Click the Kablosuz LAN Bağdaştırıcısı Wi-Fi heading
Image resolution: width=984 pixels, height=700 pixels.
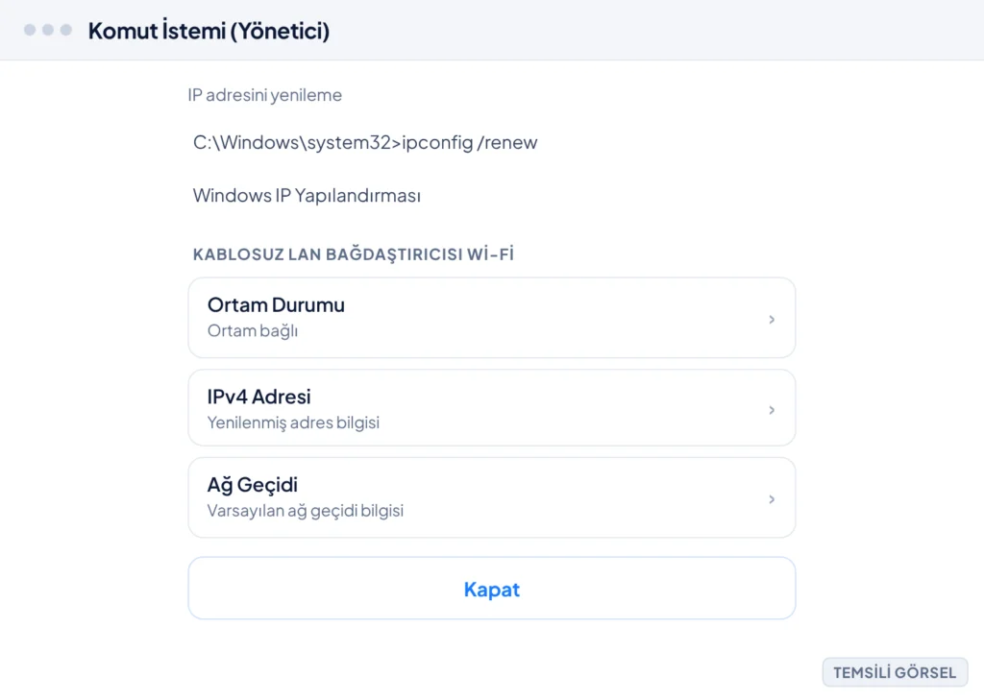tap(354, 254)
